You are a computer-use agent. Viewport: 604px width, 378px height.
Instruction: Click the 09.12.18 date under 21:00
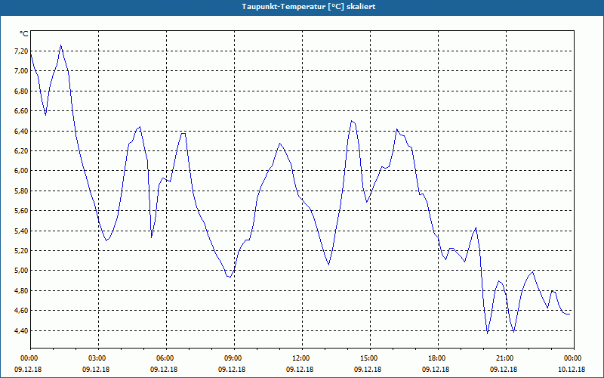[504, 370]
